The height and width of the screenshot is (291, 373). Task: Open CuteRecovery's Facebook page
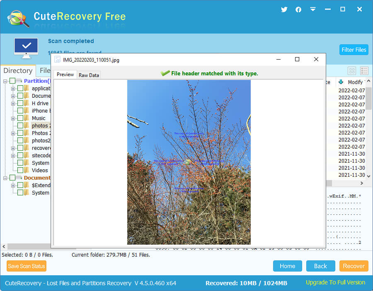pyautogui.click(x=298, y=9)
